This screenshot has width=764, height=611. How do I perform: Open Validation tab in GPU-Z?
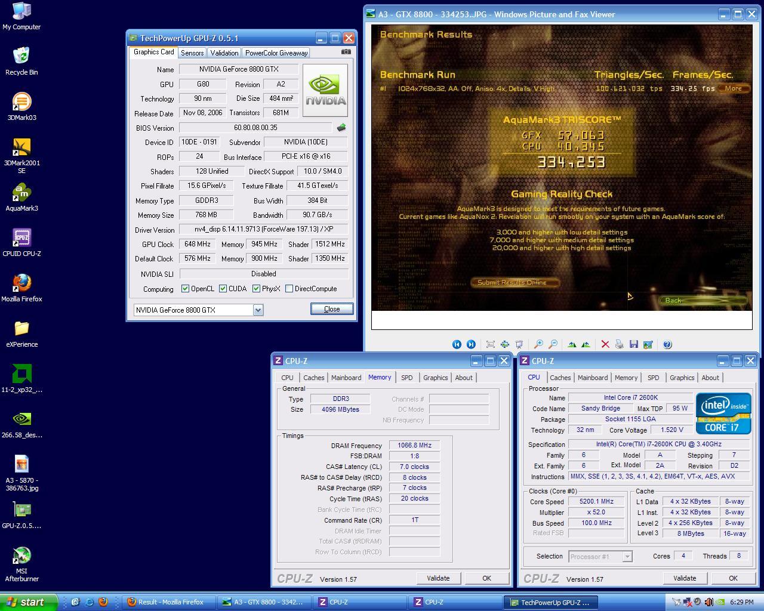pos(224,53)
